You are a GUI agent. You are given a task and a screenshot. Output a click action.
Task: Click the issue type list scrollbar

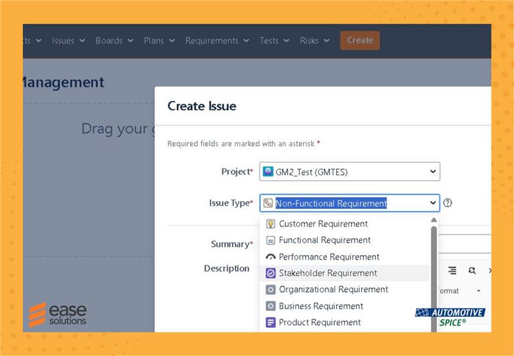(x=434, y=270)
